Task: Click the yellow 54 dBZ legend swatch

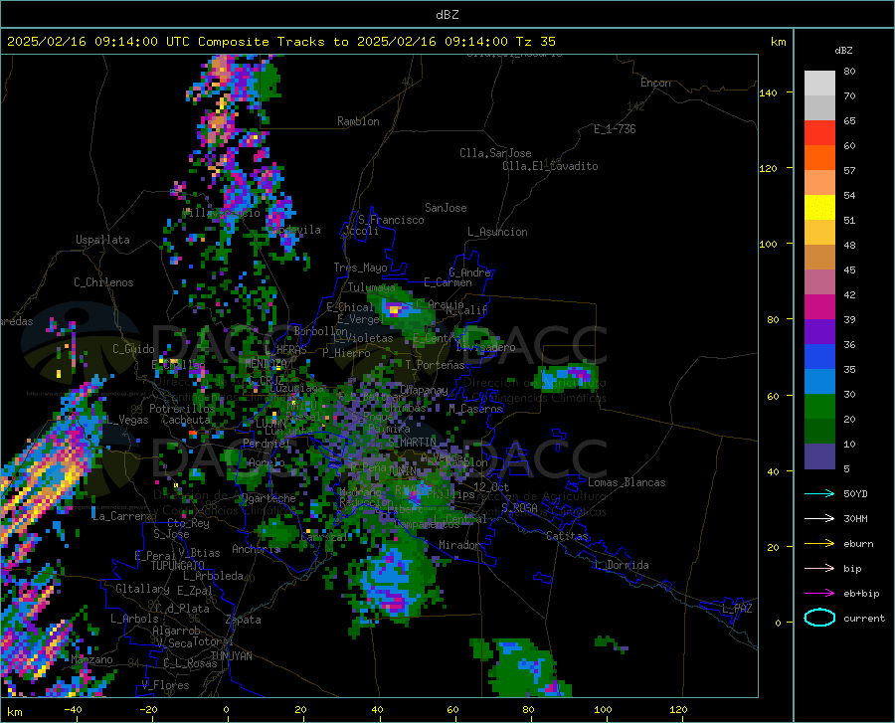Action: click(819, 207)
